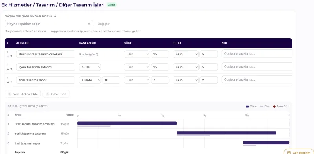
Task: Move step 1 down with its arrow
Action: click(11, 56)
